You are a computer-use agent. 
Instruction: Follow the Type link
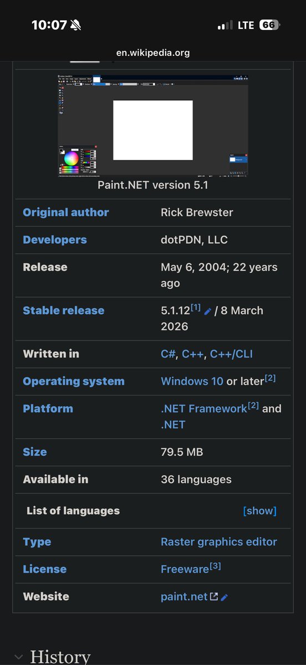coord(37,542)
